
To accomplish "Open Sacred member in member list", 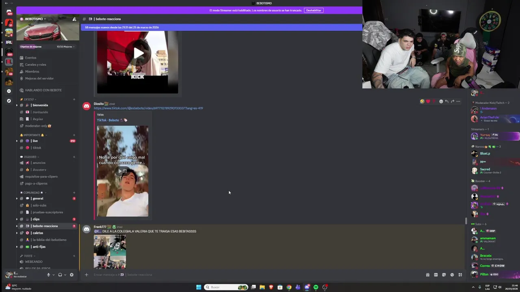I will click(495, 170).
